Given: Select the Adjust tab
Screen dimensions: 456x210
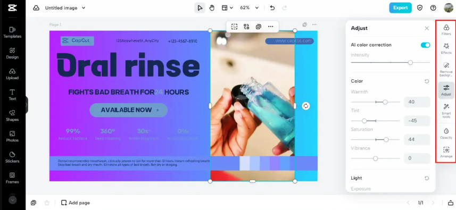Looking at the screenshot, I should point(446,90).
